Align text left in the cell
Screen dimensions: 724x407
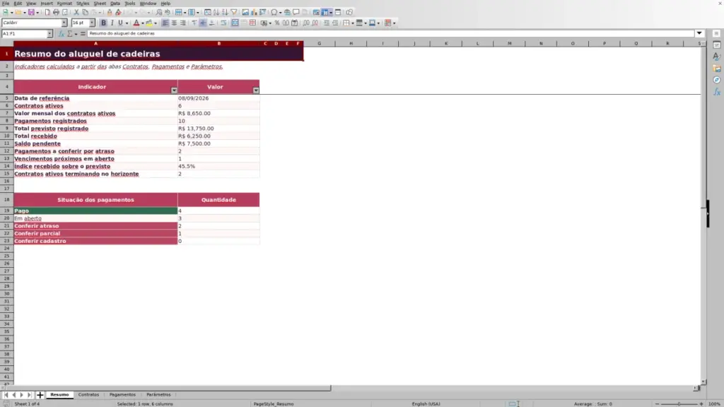(x=165, y=23)
